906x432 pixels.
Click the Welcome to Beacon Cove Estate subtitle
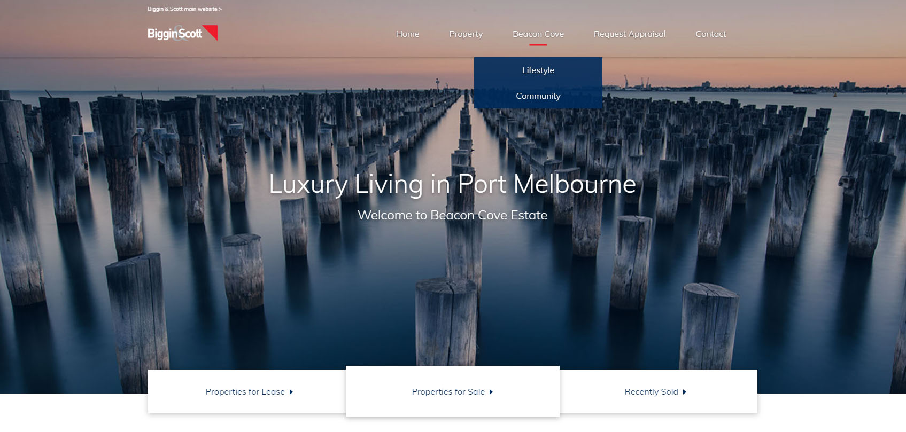452,215
